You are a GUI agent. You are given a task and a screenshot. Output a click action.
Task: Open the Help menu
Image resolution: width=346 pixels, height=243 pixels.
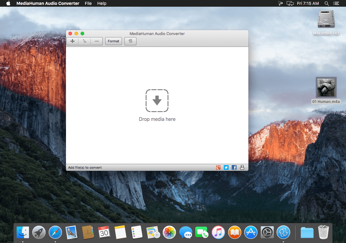pyautogui.click(x=102, y=3)
